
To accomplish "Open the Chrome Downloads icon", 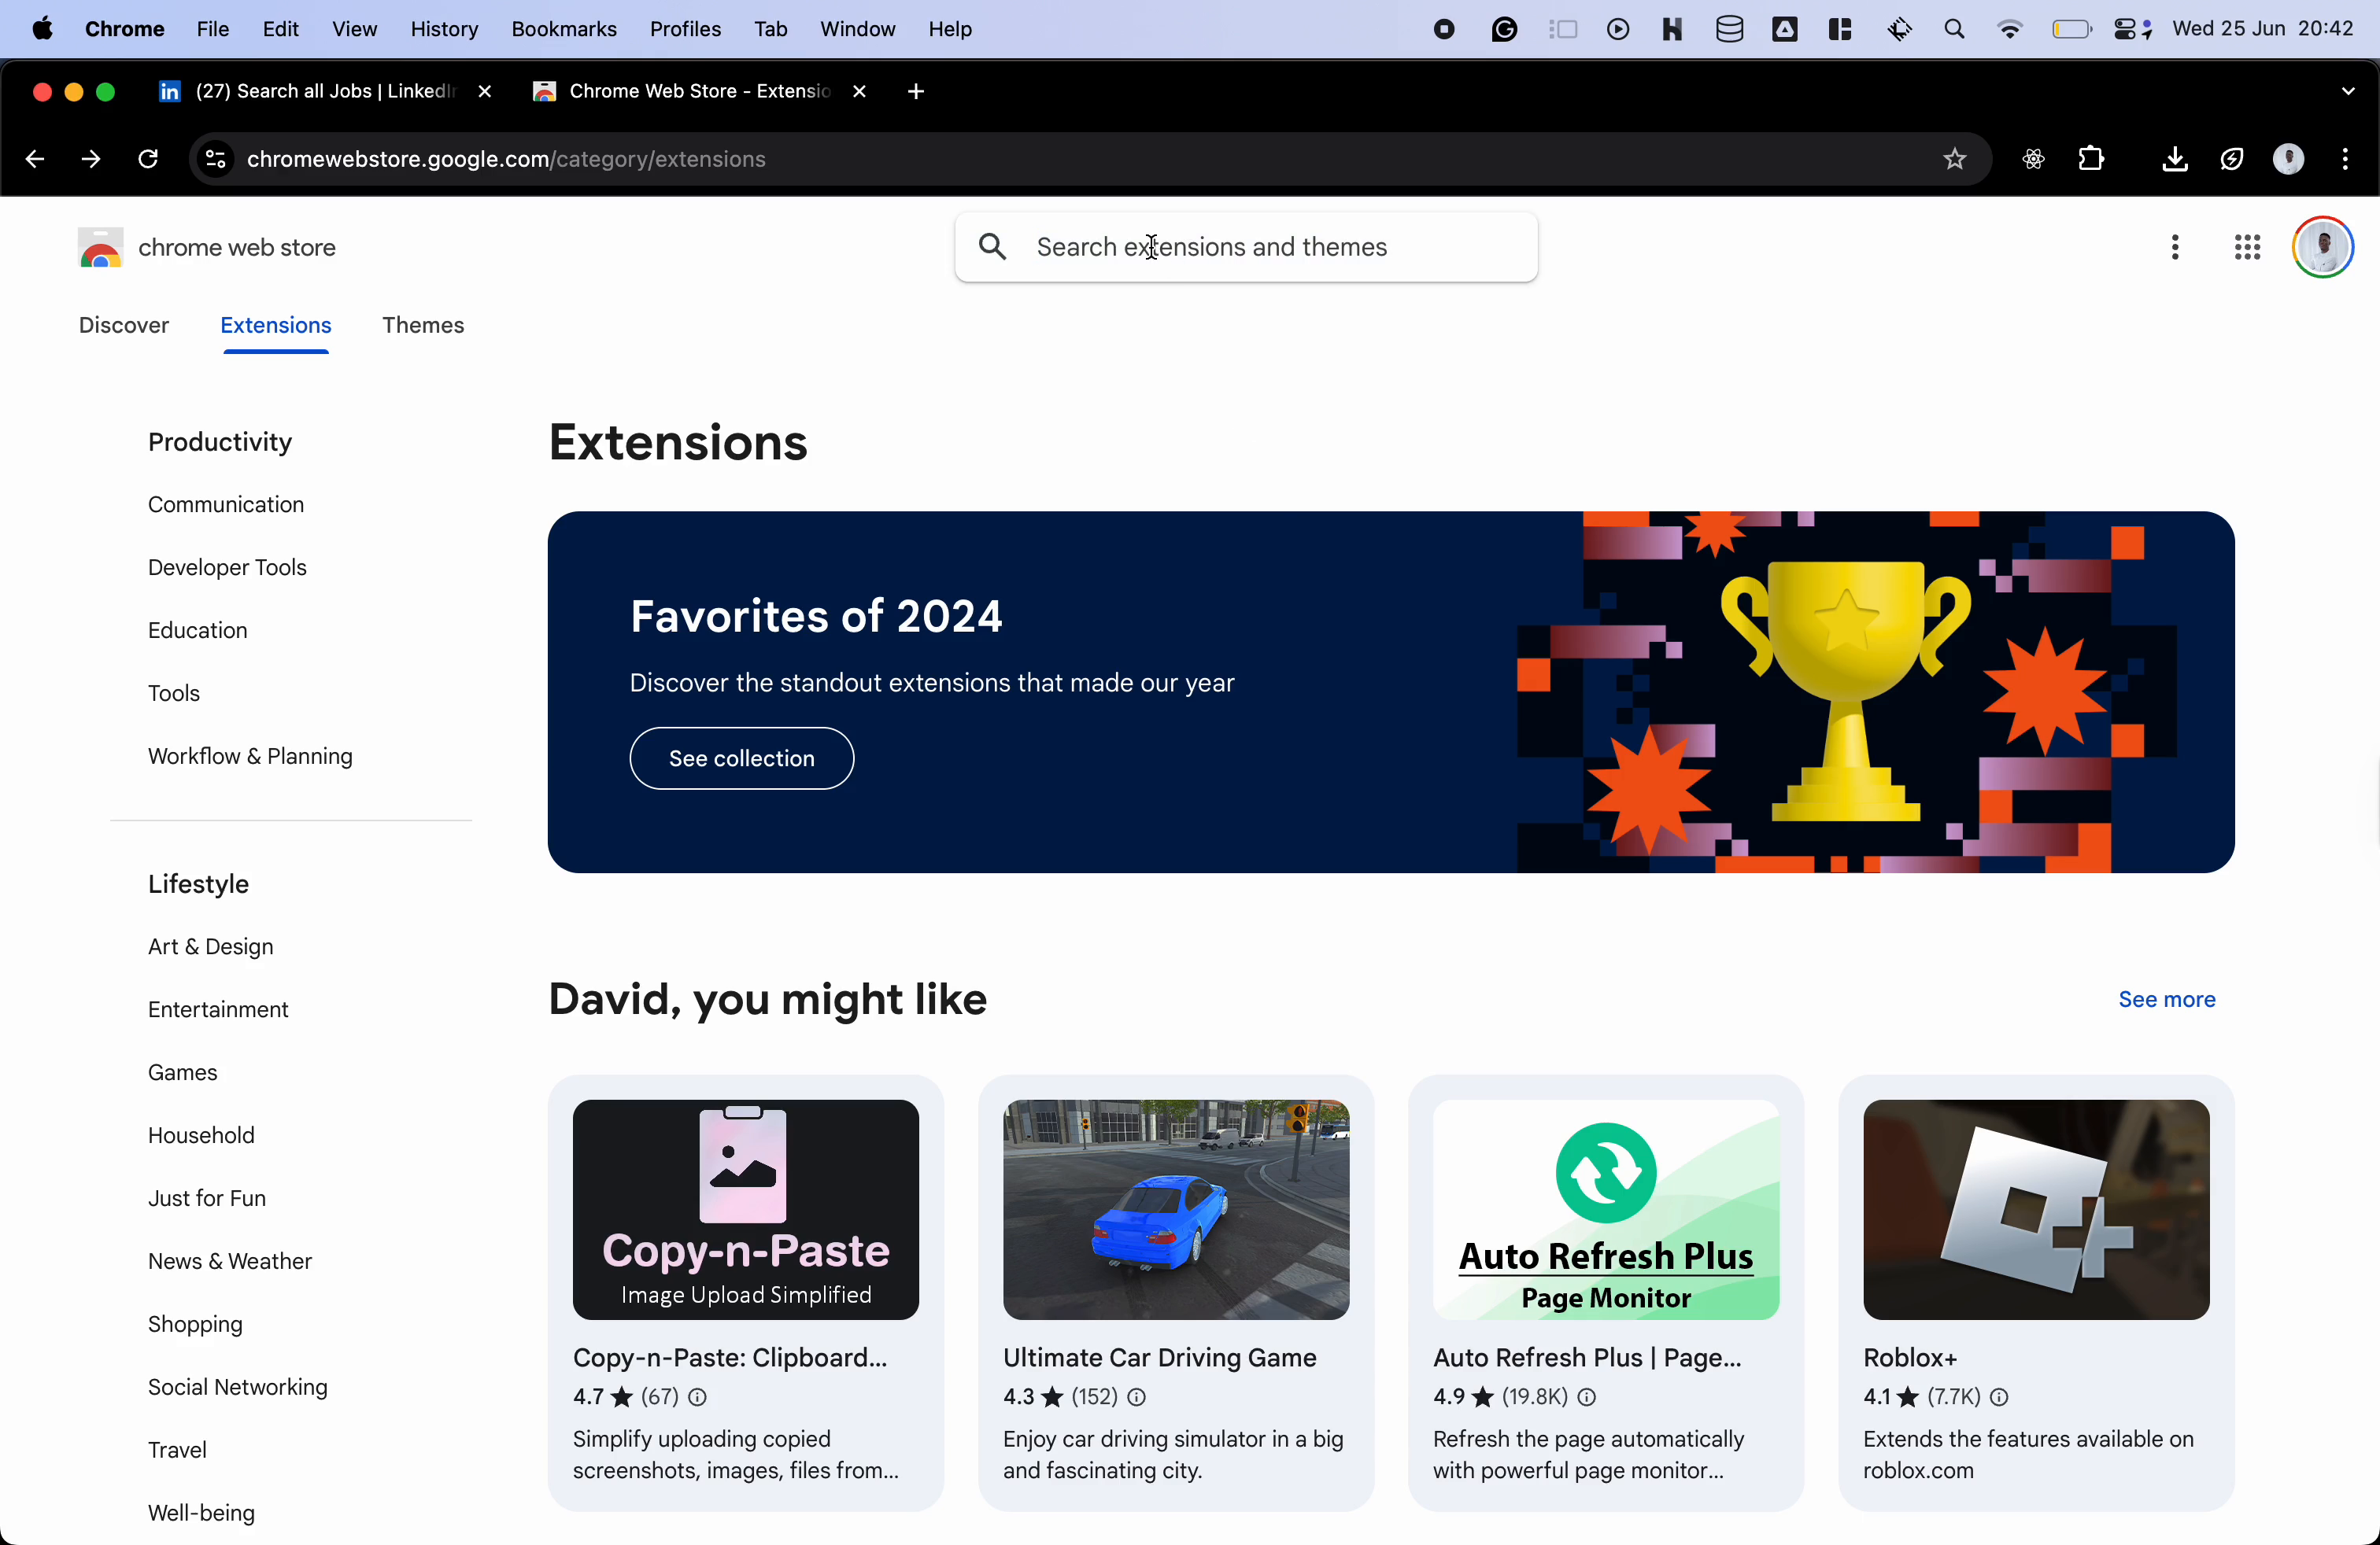I will pyautogui.click(x=2174, y=159).
